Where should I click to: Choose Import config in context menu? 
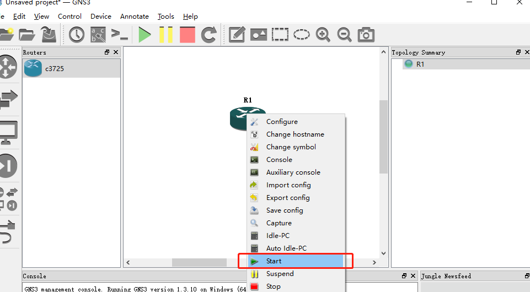pyautogui.click(x=296, y=185)
